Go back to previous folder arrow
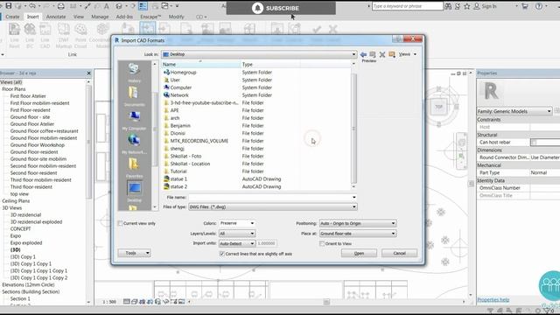 [364, 54]
